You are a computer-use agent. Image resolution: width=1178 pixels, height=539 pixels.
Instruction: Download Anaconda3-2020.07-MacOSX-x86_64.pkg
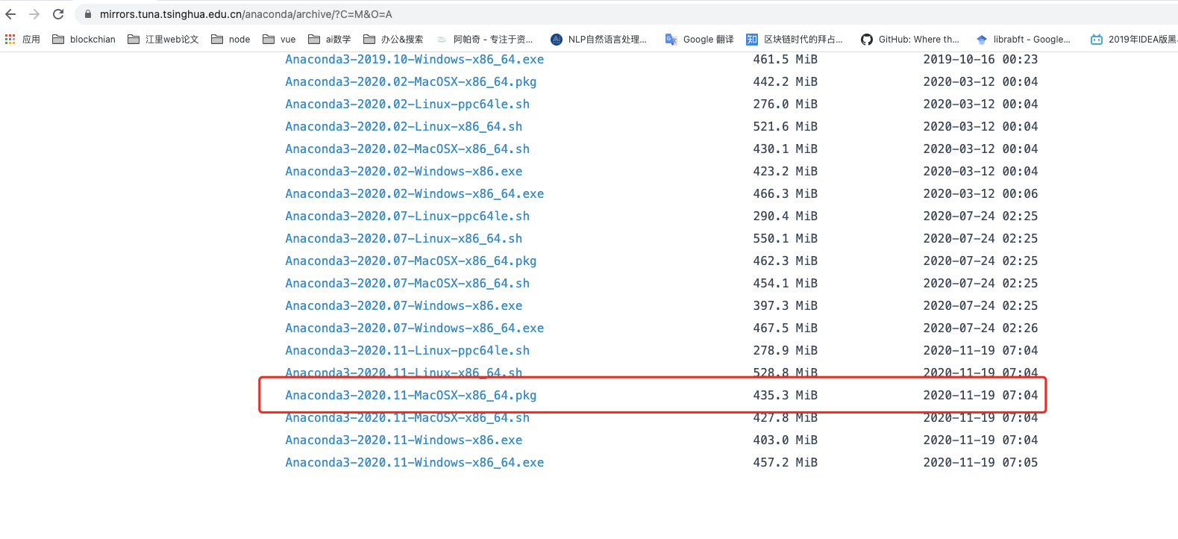pos(411,261)
